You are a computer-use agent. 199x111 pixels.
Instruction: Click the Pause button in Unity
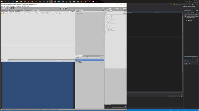[63, 8]
